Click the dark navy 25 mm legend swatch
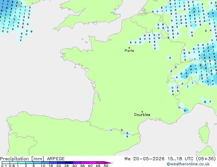 [69, 163]
